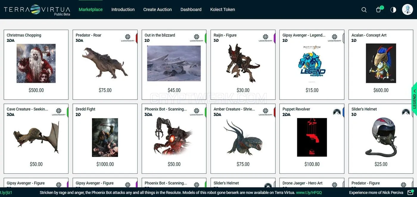Image resolution: width=417 pixels, height=197 pixels.
Task: Click the Legendary logo on Predator - Roar card
Action: [127, 38]
